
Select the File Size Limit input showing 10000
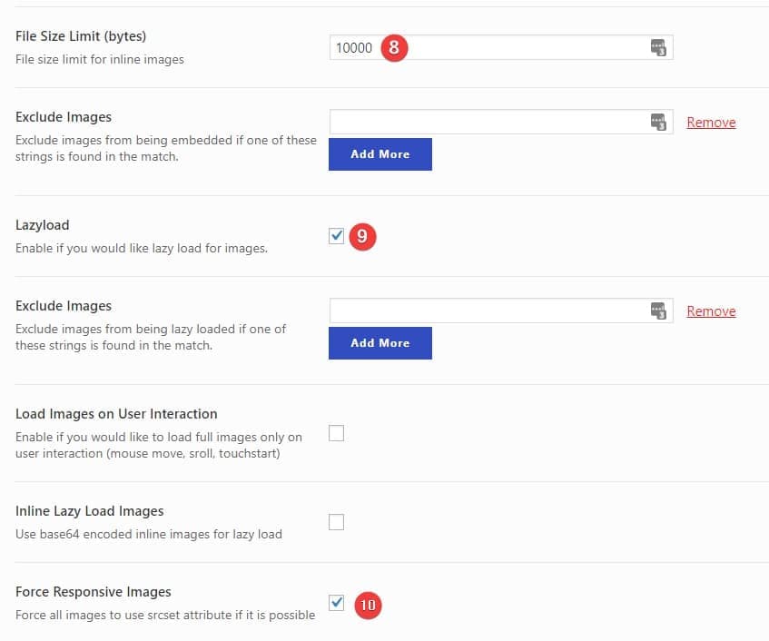[499, 47]
